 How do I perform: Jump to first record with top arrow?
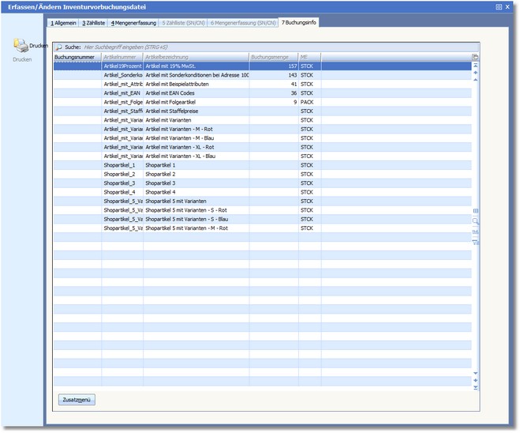[475, 66]
